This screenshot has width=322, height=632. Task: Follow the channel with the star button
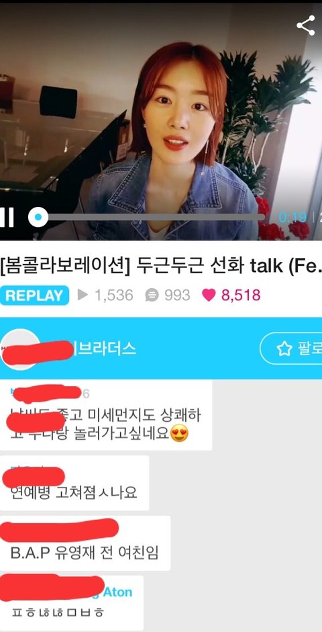point(290,349)
